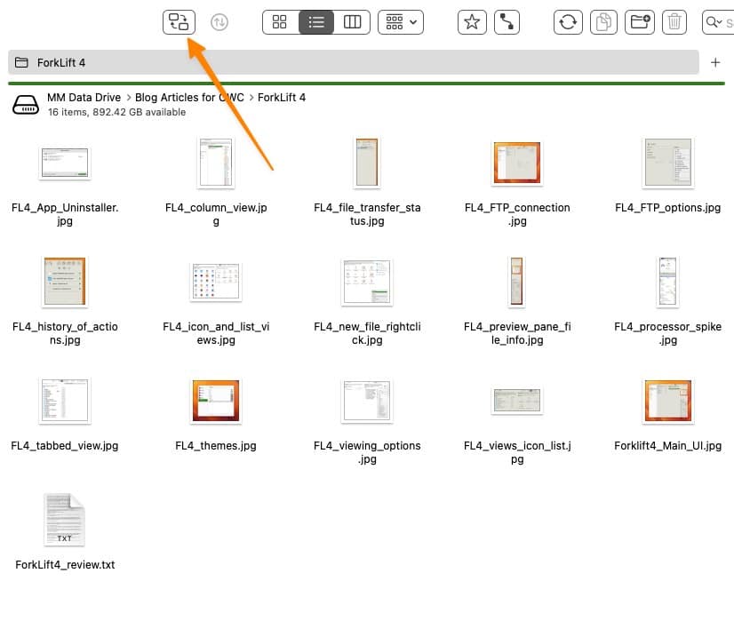Create a new folder with toolbar icon
734x637 pixels.
(639, 22)
